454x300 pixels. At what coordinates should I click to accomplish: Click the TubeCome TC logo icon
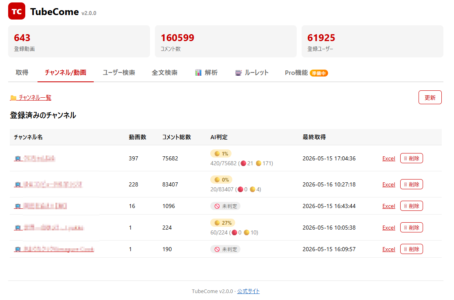[16, 11]
